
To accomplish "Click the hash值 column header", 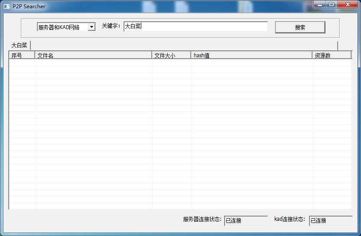I will click(x=251, y=55).
